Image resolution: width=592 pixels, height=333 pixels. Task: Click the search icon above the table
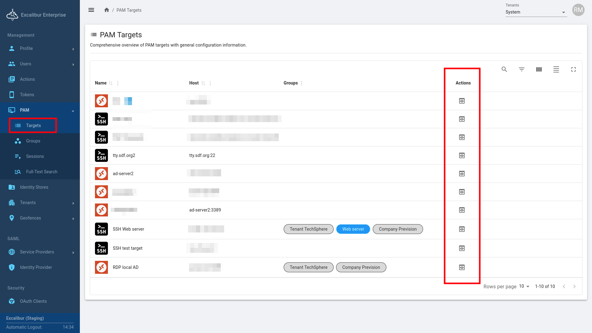[x=504, y=69]
